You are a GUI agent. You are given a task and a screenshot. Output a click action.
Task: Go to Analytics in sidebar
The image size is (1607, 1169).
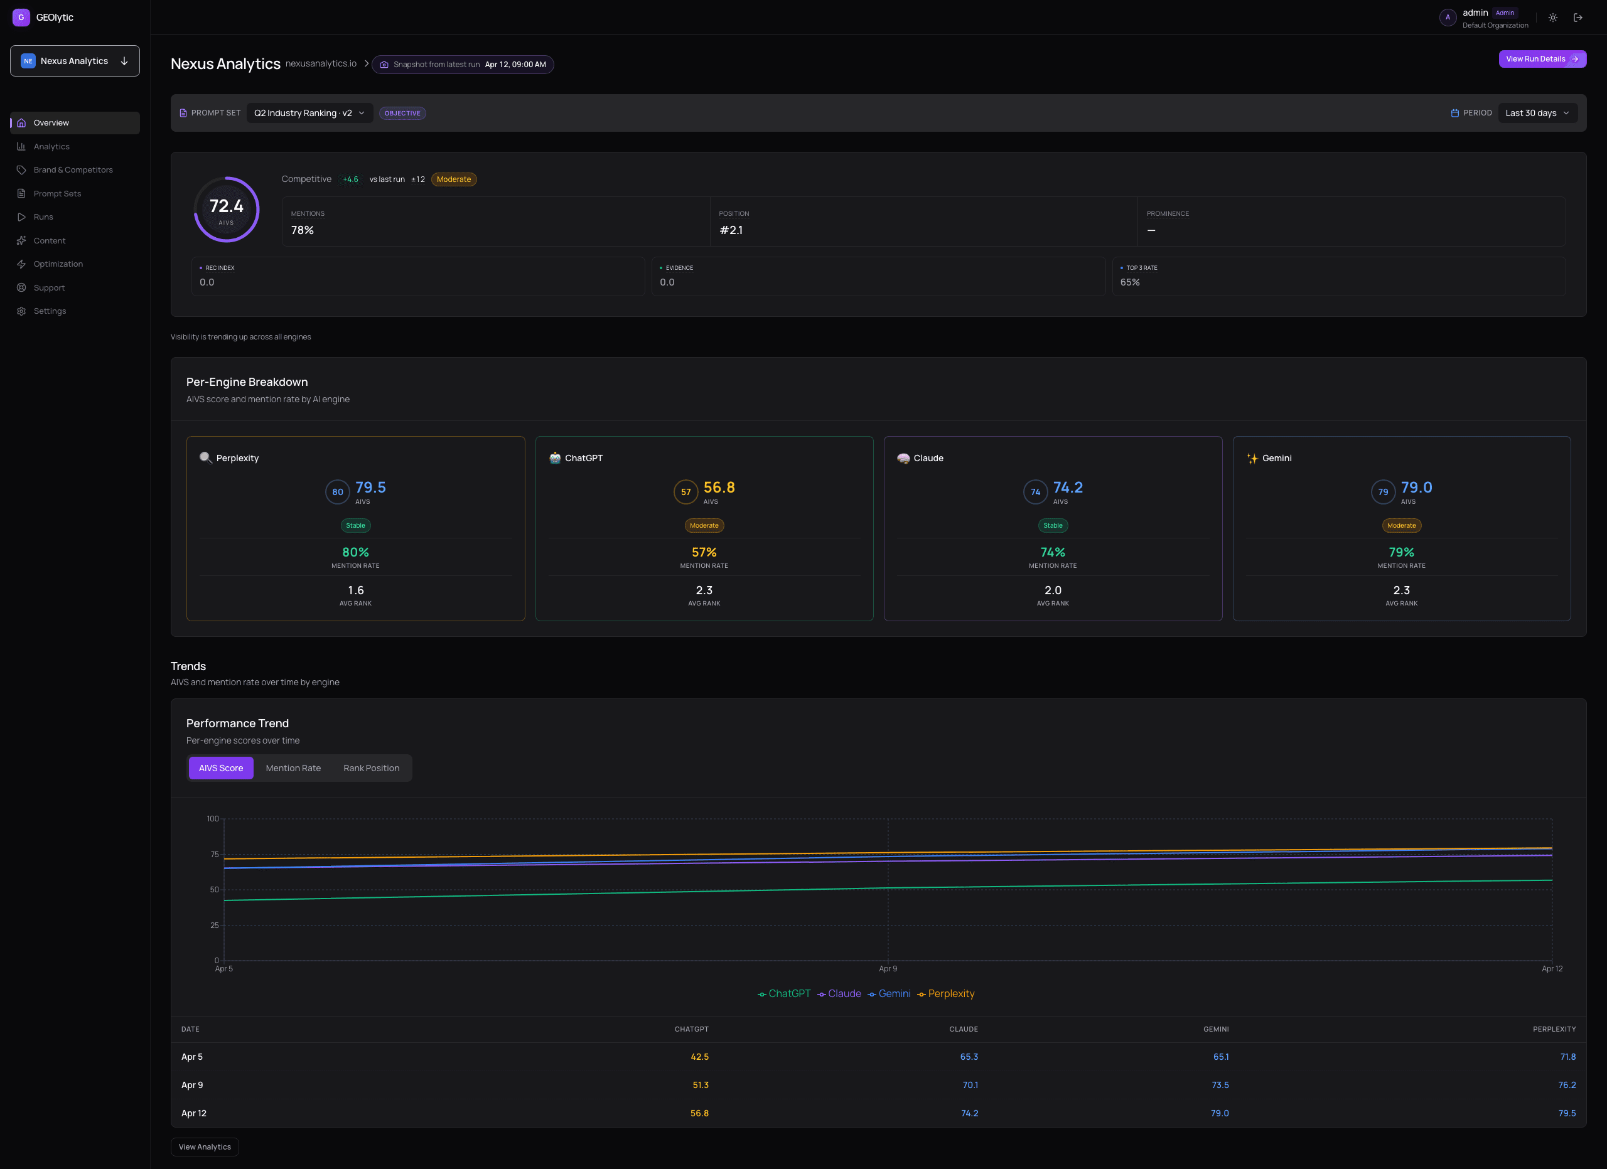75,147
